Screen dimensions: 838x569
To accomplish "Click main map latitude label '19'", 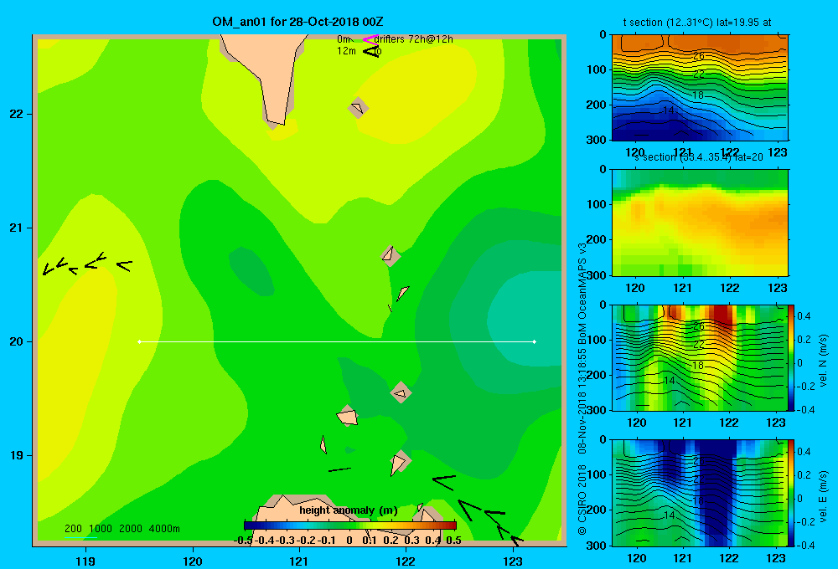I will click(17, 455).
